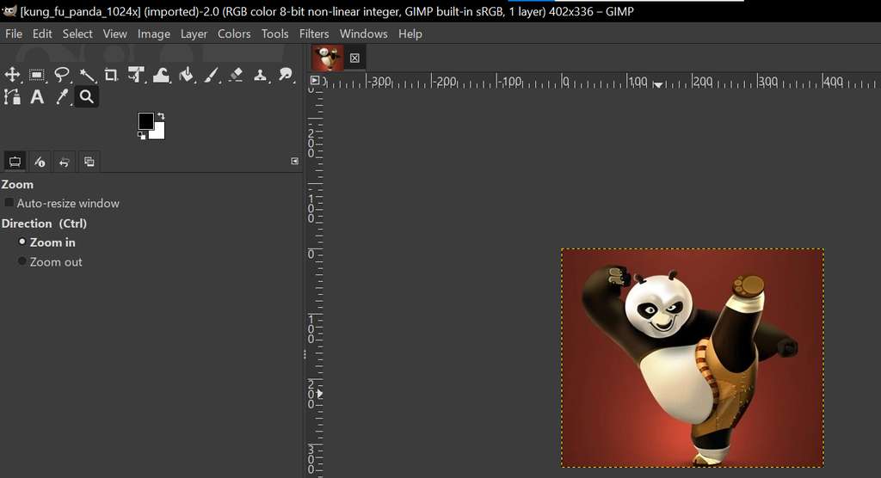The height and width of the screenshot is (478, 881).
Task: Swap foreground and background colors
Action: tap(161, 116)
